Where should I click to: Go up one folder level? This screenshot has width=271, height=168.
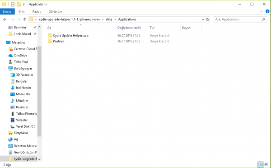25,19
